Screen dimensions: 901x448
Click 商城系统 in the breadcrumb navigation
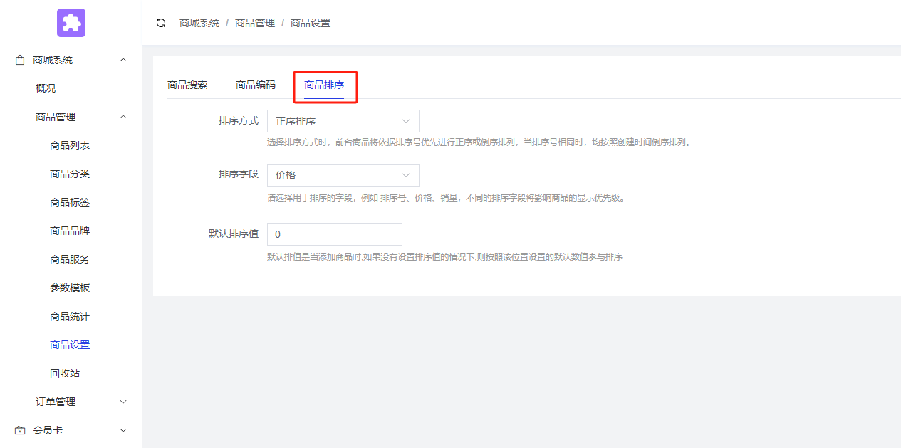pyautogui.click(x=199, y=22)
